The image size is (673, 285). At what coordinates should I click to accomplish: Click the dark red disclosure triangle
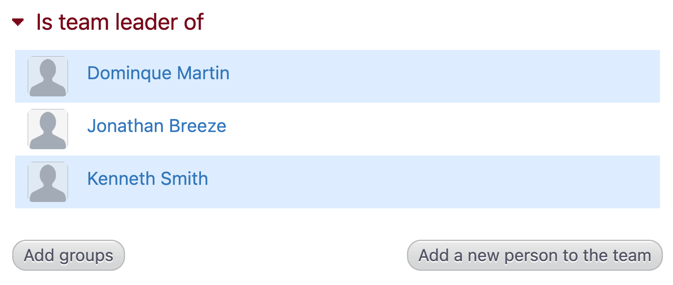pyautogui.click(x=18, y=22)
